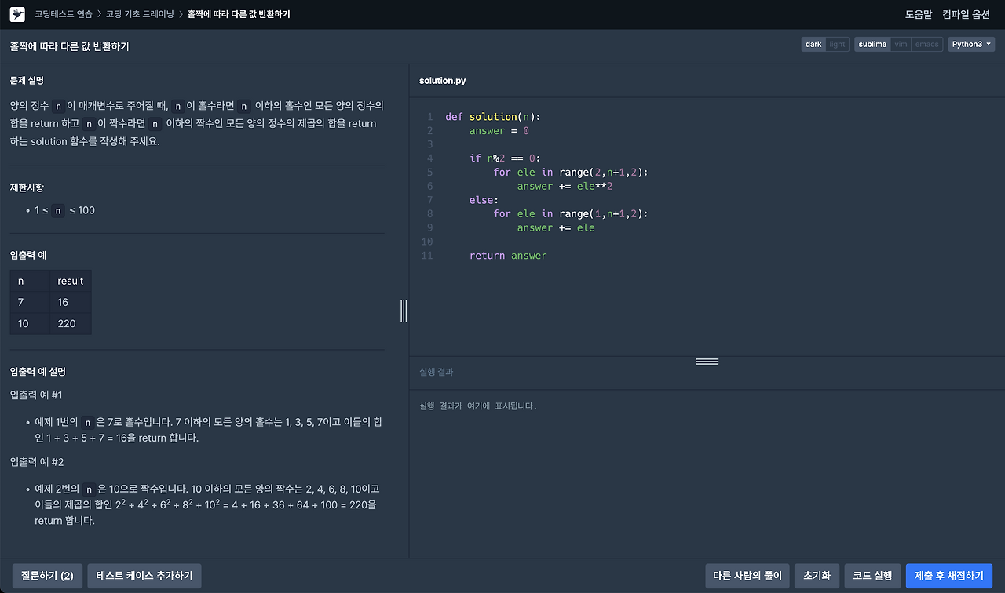Click the 실행 결과 panel resize handle
Viewport: 1005px width, 593px height.
pos(707,361)
